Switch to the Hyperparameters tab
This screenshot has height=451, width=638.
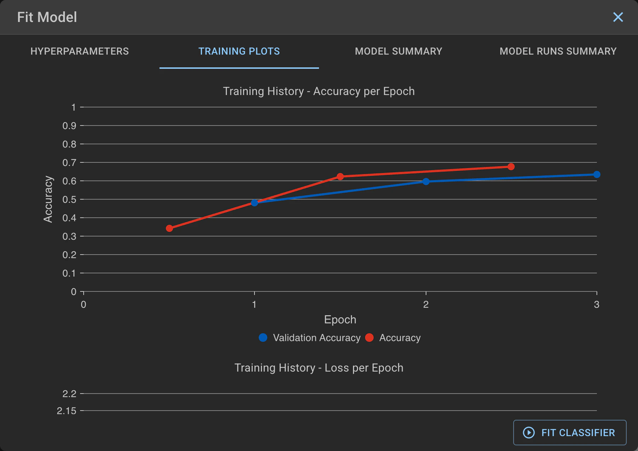tap(80, 51)
